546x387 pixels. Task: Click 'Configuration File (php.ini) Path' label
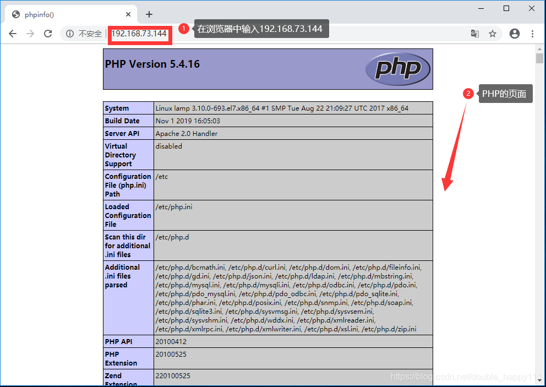tap(128, 186)
